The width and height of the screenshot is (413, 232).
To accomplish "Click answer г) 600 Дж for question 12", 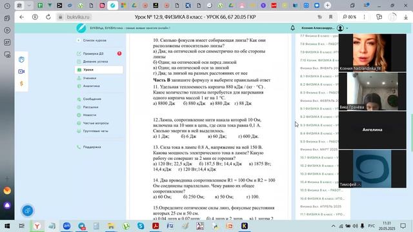I will click(248, 136).
